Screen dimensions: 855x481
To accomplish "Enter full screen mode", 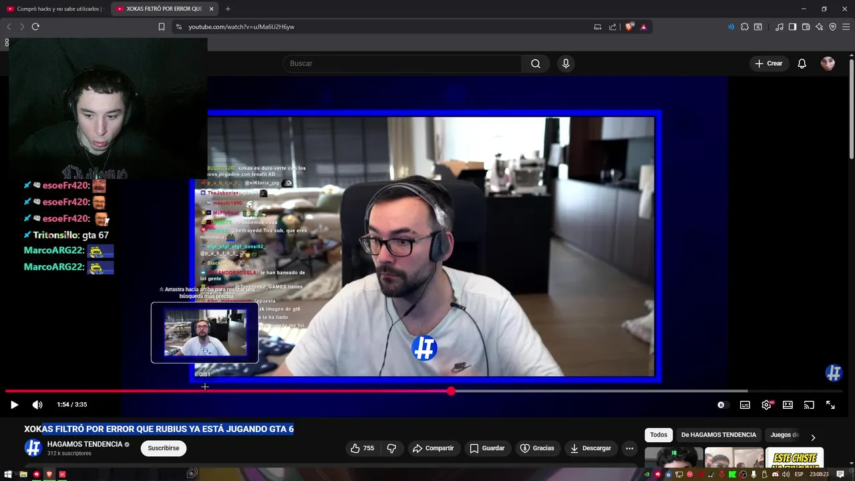I will [x=830, y=405].
